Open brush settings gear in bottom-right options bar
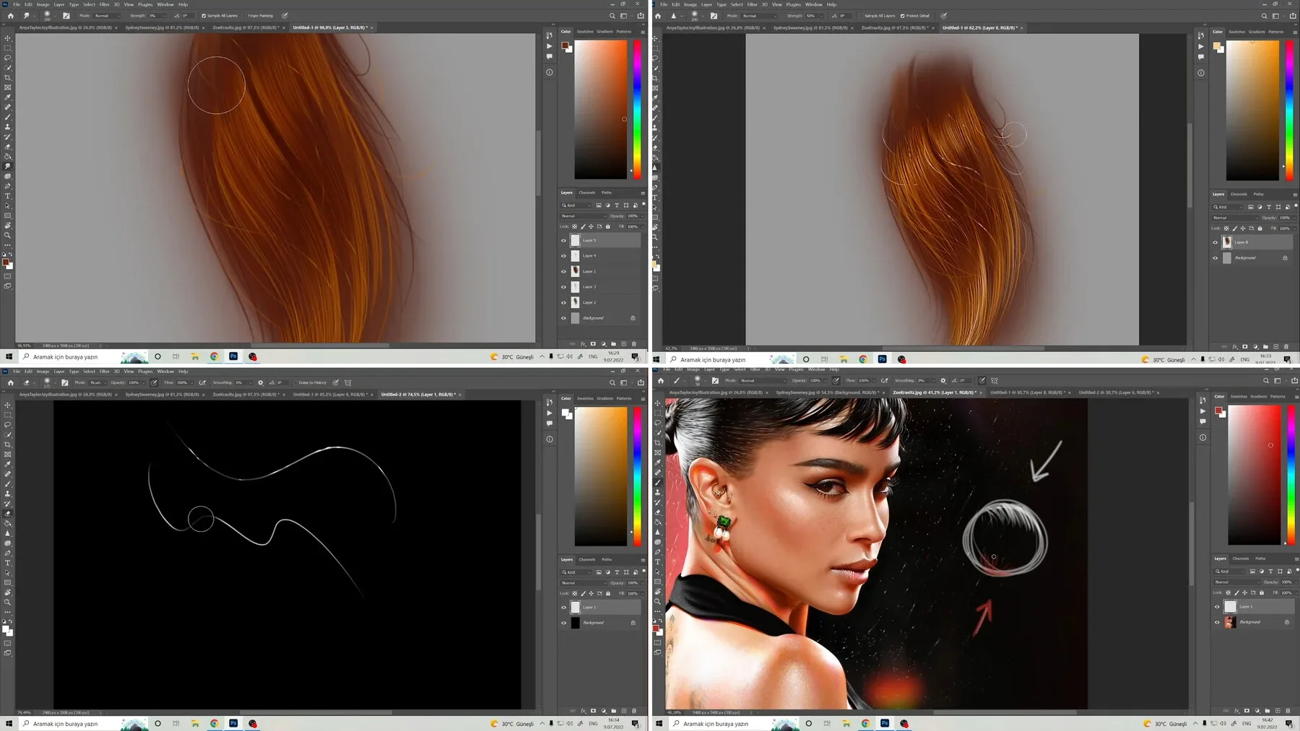The width and height of the screenshot is (1300, 731). coord(942,380)
